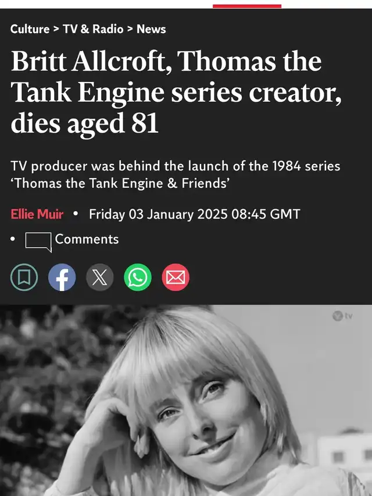
Task: Share the article on Facebook
Action: click(62, 277)
